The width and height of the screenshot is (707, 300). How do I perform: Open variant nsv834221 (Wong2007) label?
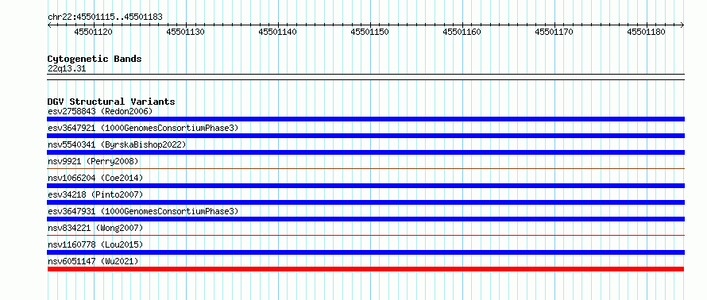click(95, 228)
